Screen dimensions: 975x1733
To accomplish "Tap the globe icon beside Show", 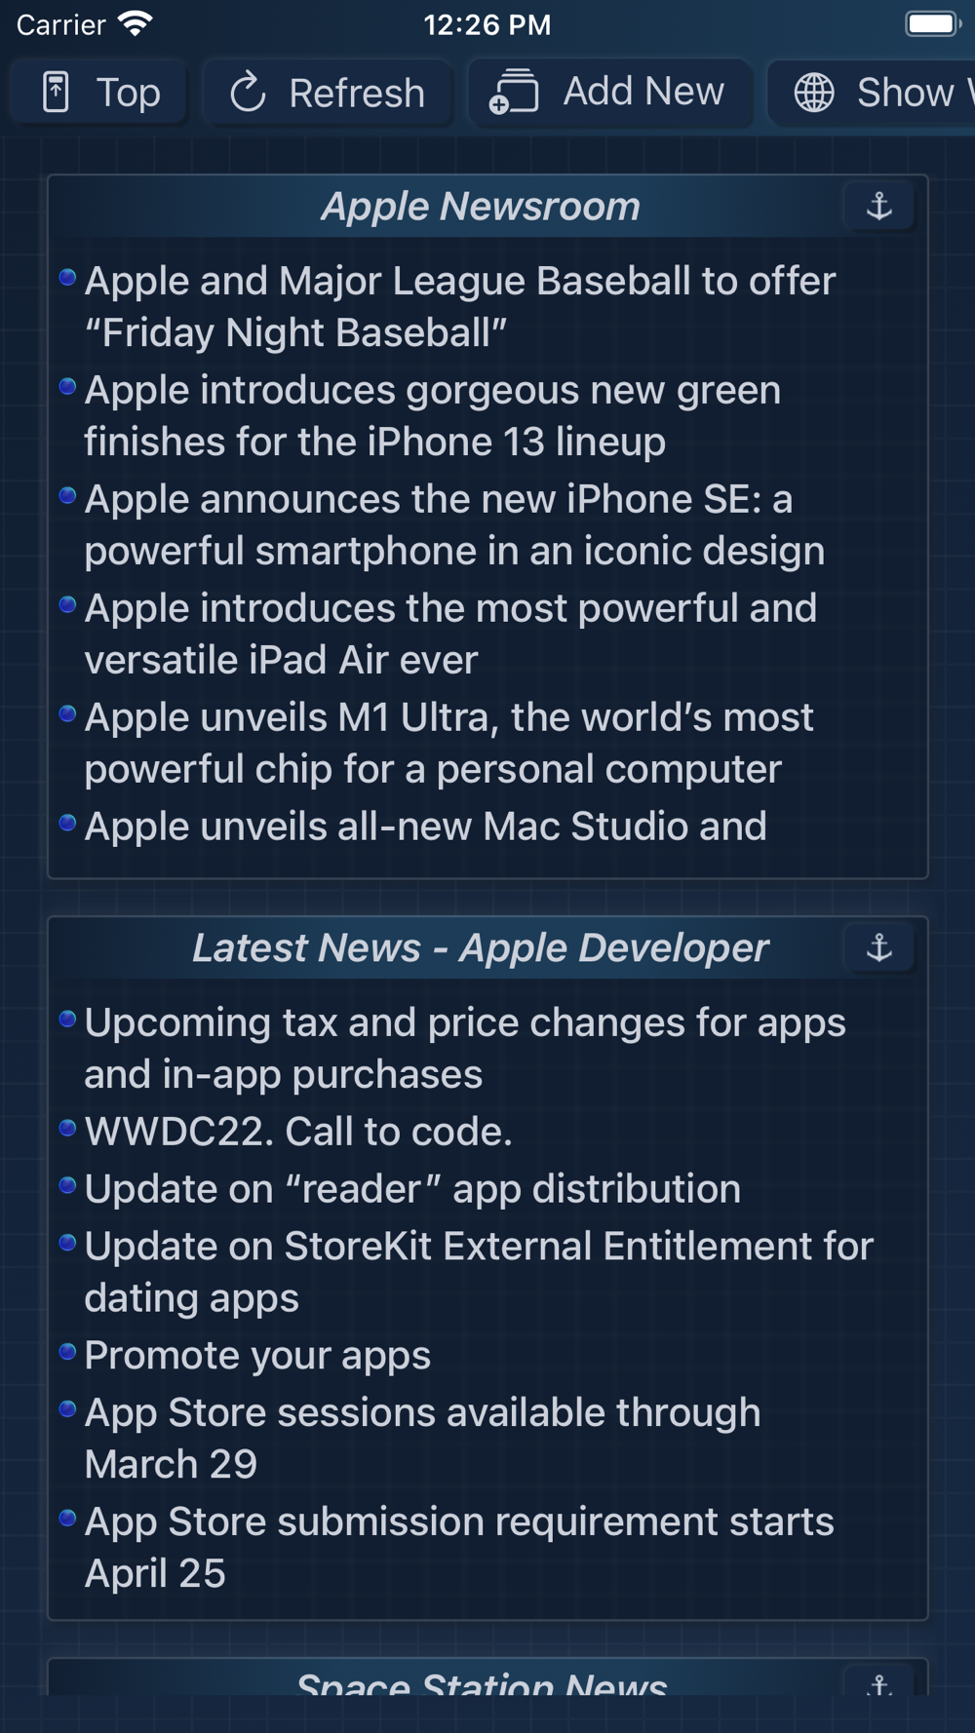I will tap(814, 93).
